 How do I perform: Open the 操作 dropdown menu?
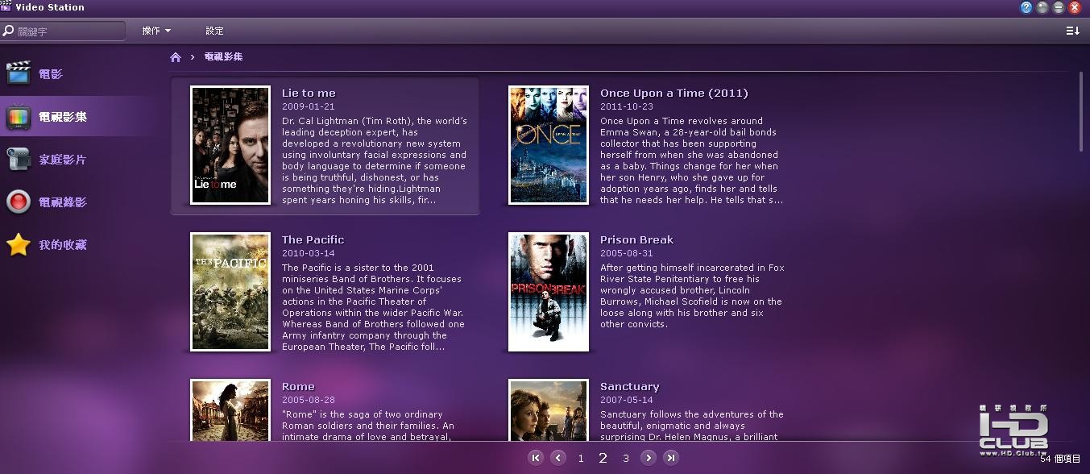click(x=156, y=31)
